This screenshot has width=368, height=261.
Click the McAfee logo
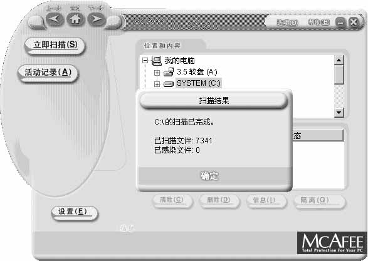(x=332, y=243)
